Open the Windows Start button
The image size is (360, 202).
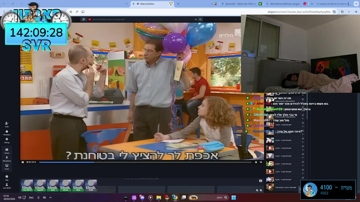click(x=234, y=198)
